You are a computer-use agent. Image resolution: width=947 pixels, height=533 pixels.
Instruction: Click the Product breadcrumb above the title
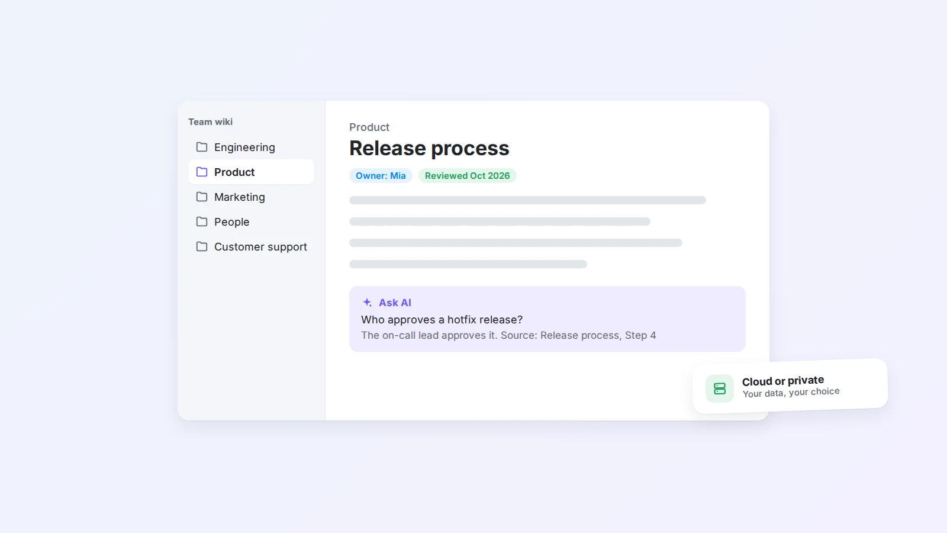point(369,127)
